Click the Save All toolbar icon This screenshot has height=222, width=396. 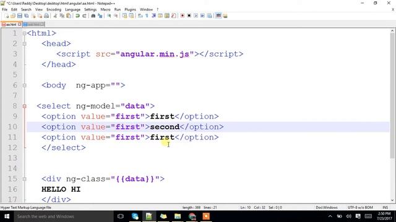tap(26, 16)
